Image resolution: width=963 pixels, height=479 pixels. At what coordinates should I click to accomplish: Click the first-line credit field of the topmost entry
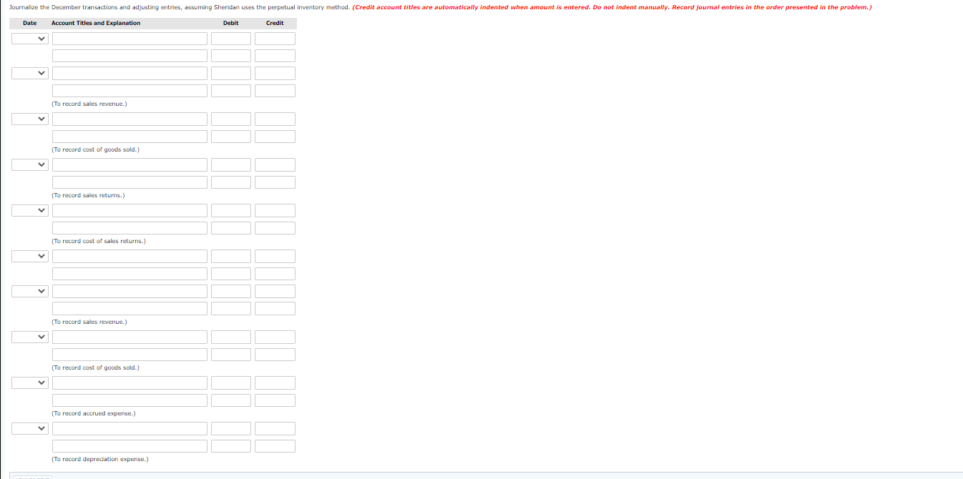tap(275, 39)
